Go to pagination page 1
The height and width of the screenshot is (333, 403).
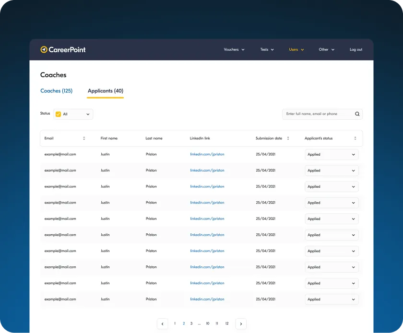tap(175, 323)
